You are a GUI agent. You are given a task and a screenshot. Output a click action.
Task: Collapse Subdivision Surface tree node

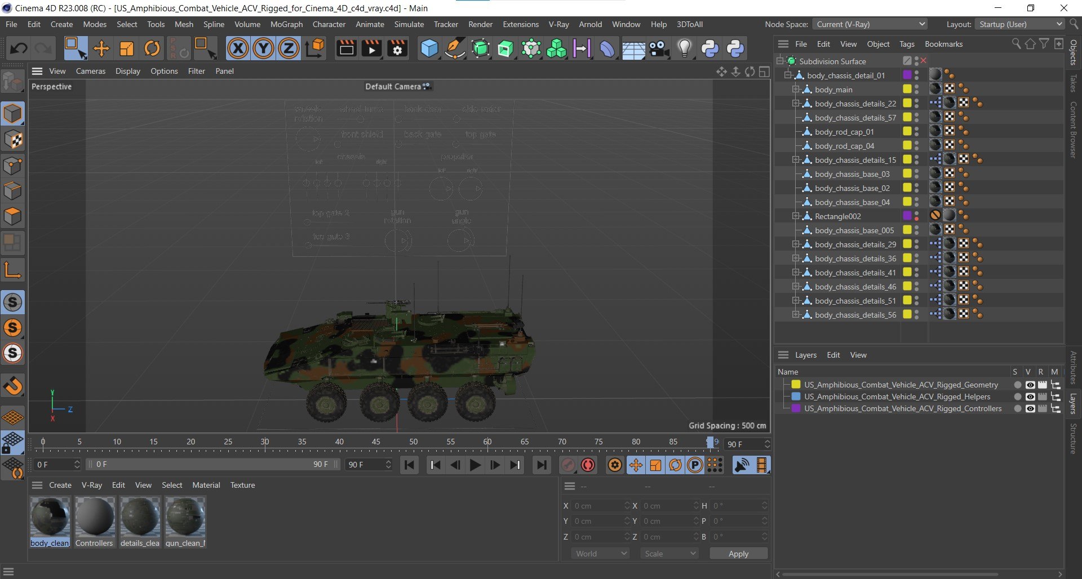(780, 60)
